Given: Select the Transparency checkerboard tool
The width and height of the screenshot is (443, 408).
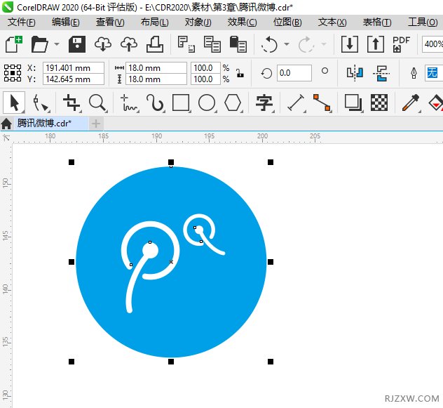Looking at the screenshot, I should click(379, 103).
